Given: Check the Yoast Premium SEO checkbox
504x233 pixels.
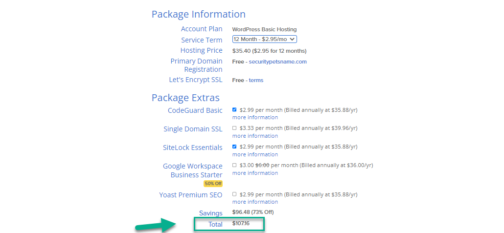Looking at the screenshot, I should pos(234,194).
